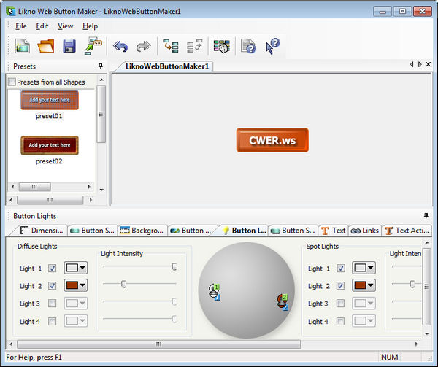Click the Presets panel vertical scrollbar thumb

(x=101, y=114)
